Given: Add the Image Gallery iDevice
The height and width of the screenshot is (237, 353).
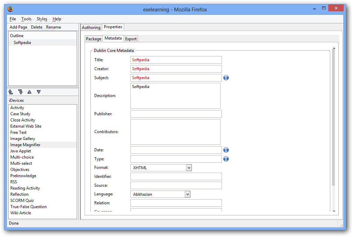Looking at the screenshot, I should [43, 139].
